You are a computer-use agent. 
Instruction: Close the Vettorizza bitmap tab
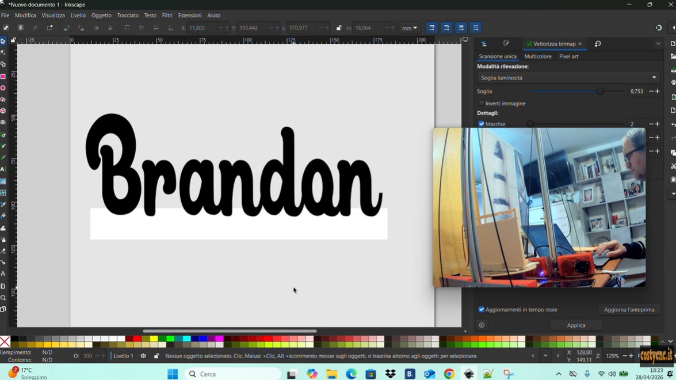pyautogui.click(x=580, y=44)
